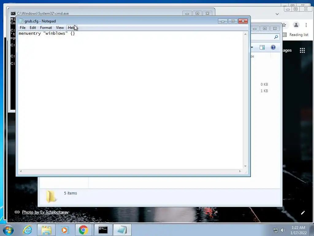Open the Windows Start orb
The width and height of the screenshot is (314, 236).
(8, 230)
